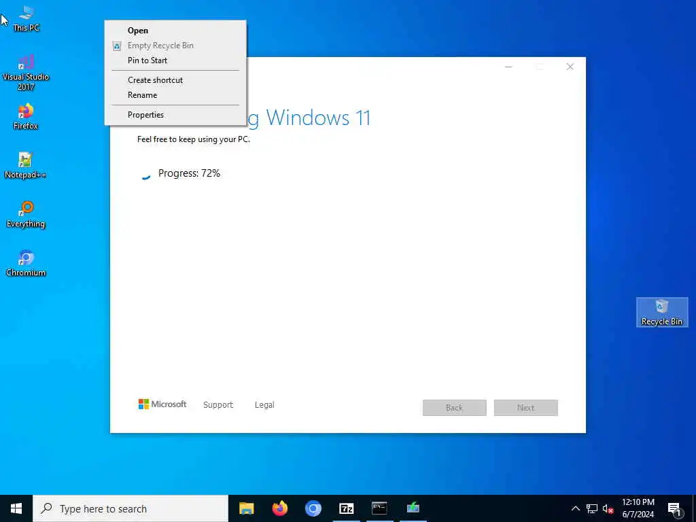This screenshot has height=522, width=696.
Task: Open the Windows Start button
Action: pos(16,508)
